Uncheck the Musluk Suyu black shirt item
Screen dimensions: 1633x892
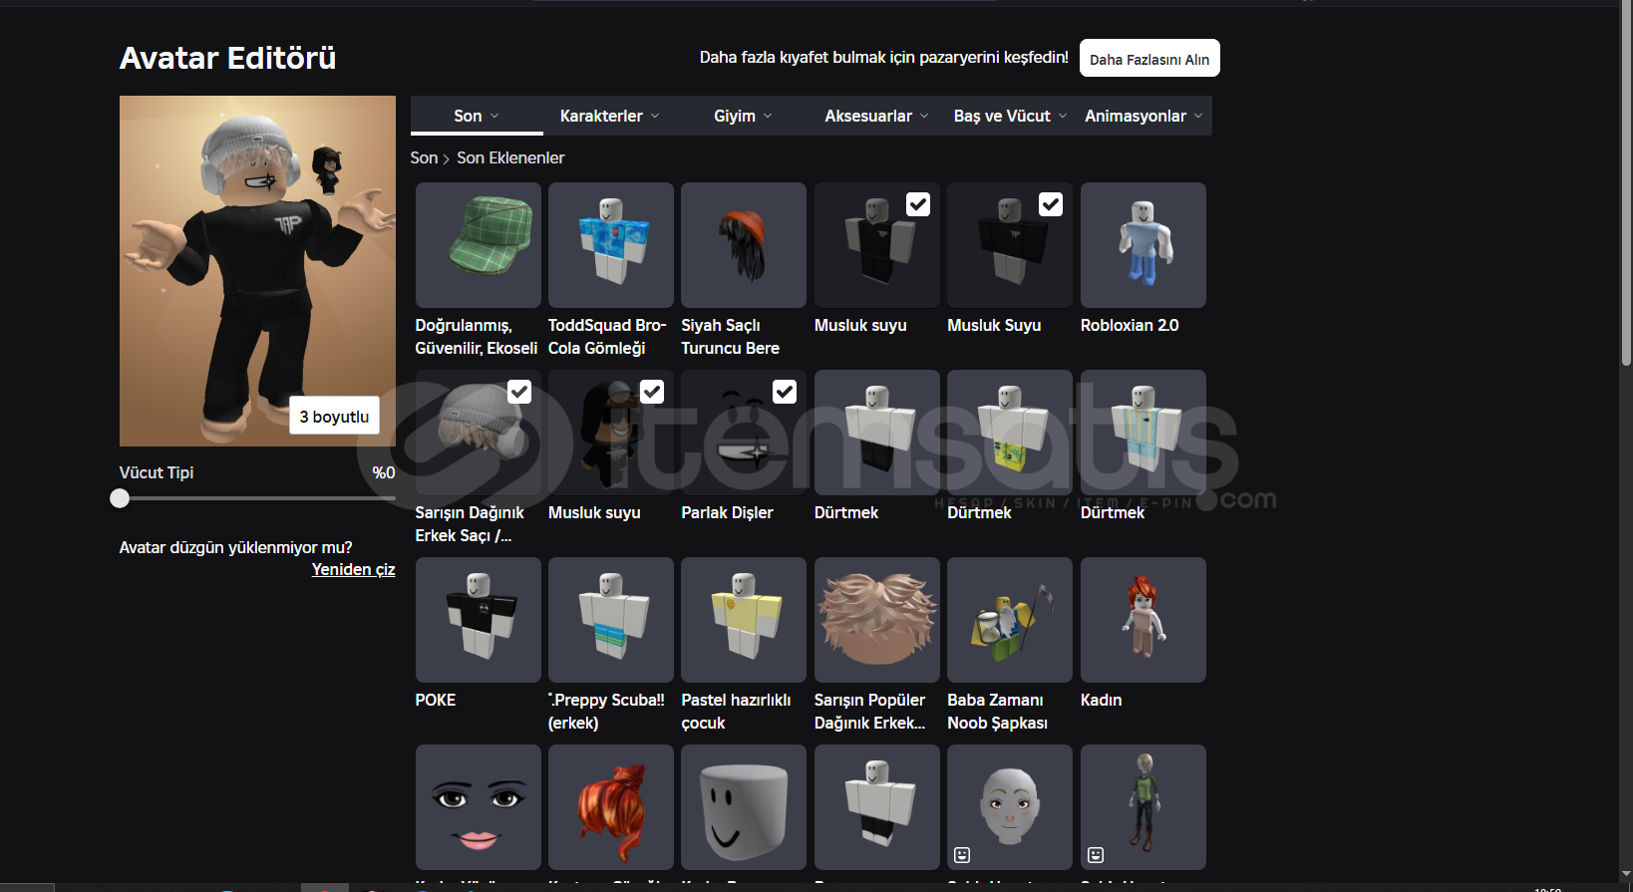pyautogui.click(x=1051, y=204)
